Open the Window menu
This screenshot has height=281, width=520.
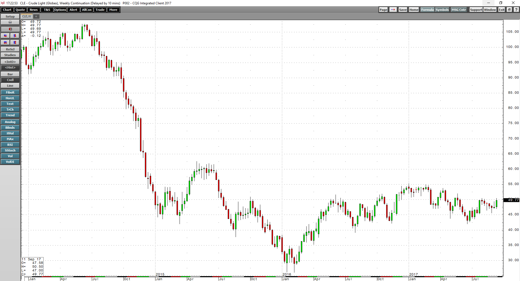tap(490, 9)
